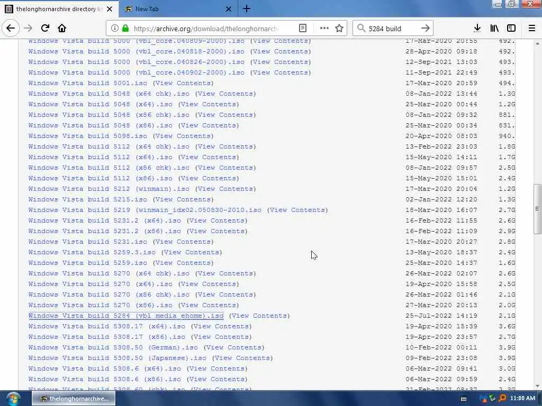
Task: Select the date 02-Jan-2022 12:20
Action: [x=441, y=199]
